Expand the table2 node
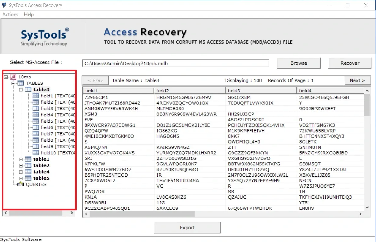The height and width of the screenshot is (242, 376). (21, 165)
